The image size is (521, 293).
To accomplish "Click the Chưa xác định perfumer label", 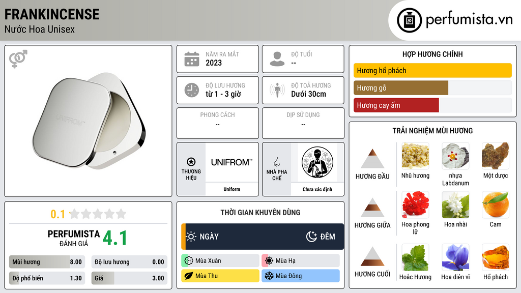I will tap(317, 189).
